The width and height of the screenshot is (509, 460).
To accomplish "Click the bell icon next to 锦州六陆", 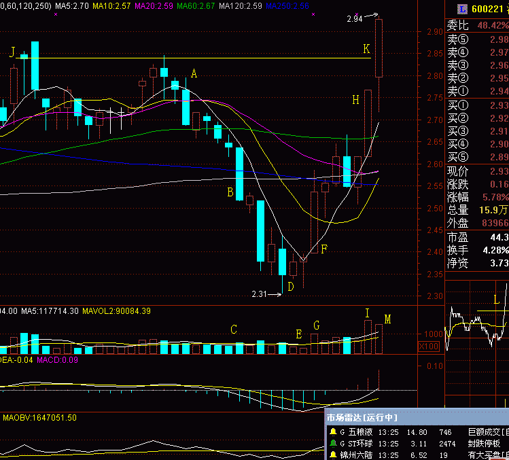I will point(332,455).
